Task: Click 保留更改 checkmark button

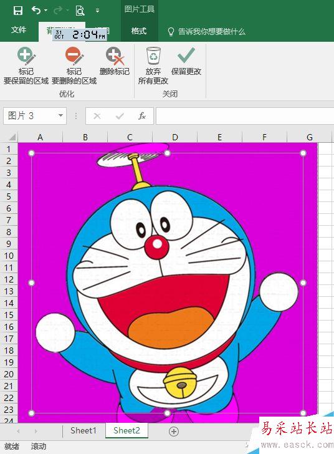Action: click(x=186, y=61)
